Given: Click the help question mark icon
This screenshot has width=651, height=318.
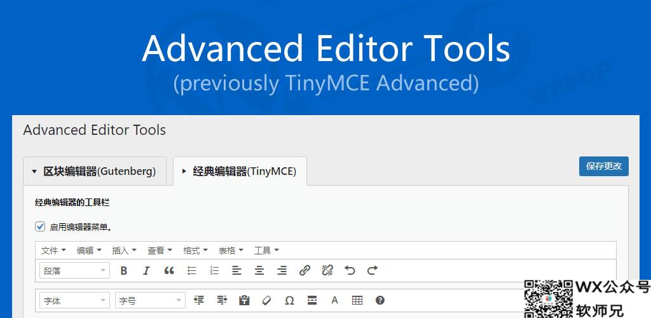Looking at the screenshot, I should (380, 300).
